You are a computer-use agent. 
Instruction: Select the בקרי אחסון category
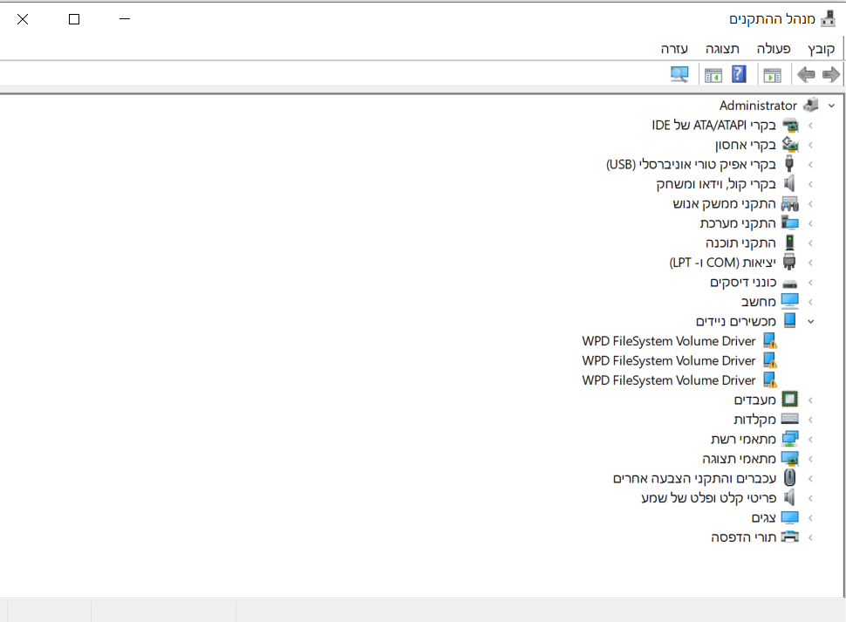pos(747,144)
